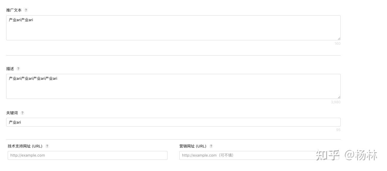
Task: Click the 技术支持网址 URL input box
Action: 87,155
